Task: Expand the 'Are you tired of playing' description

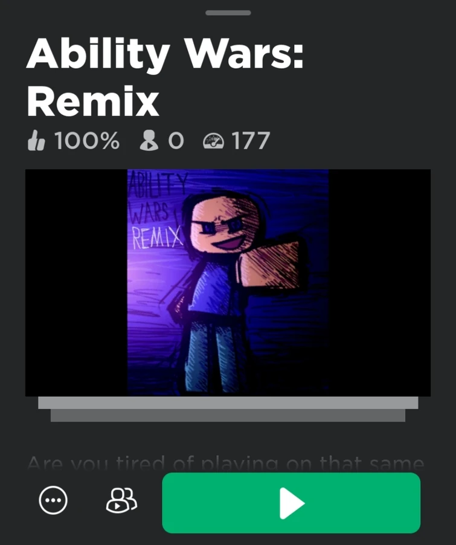Action: pyautogui.click(x=225, y=463)
